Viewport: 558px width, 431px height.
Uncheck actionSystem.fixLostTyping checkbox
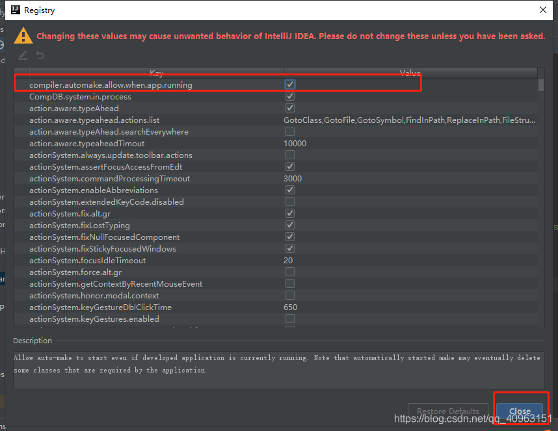pos(290,225)
